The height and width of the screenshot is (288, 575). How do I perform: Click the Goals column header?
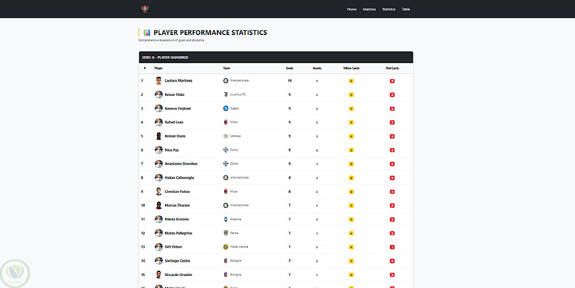[290, 68]
